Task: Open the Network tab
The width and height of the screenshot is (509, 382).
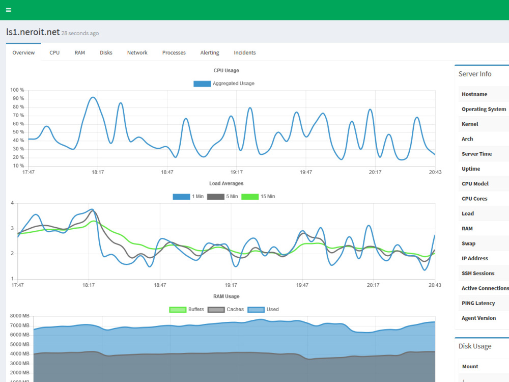Action: click(137, 52)
